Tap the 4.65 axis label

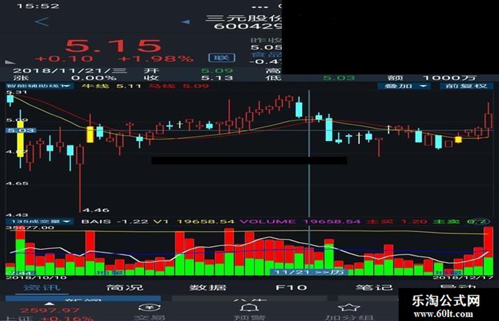(x=17, y=183)
